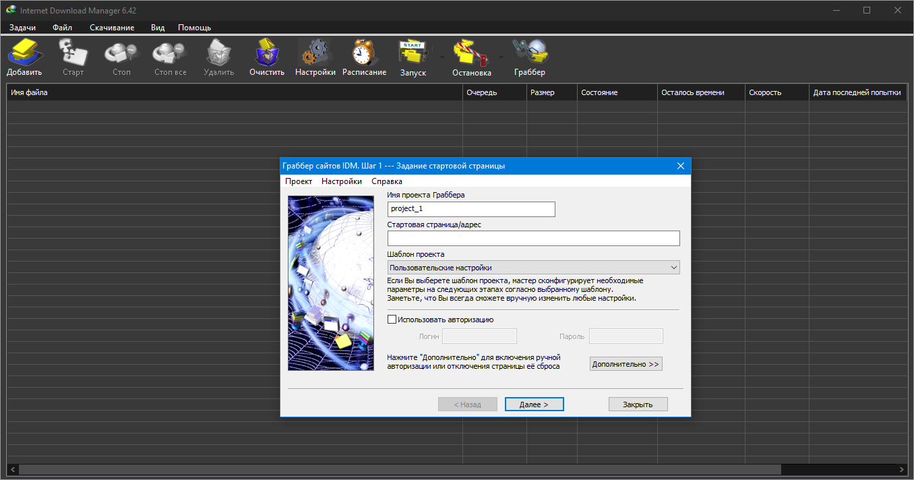Open the dropdown arrow next to Запуск
The height and width of the screenshot is (480, 914).
pyautogui.click(x=442, y=57)
